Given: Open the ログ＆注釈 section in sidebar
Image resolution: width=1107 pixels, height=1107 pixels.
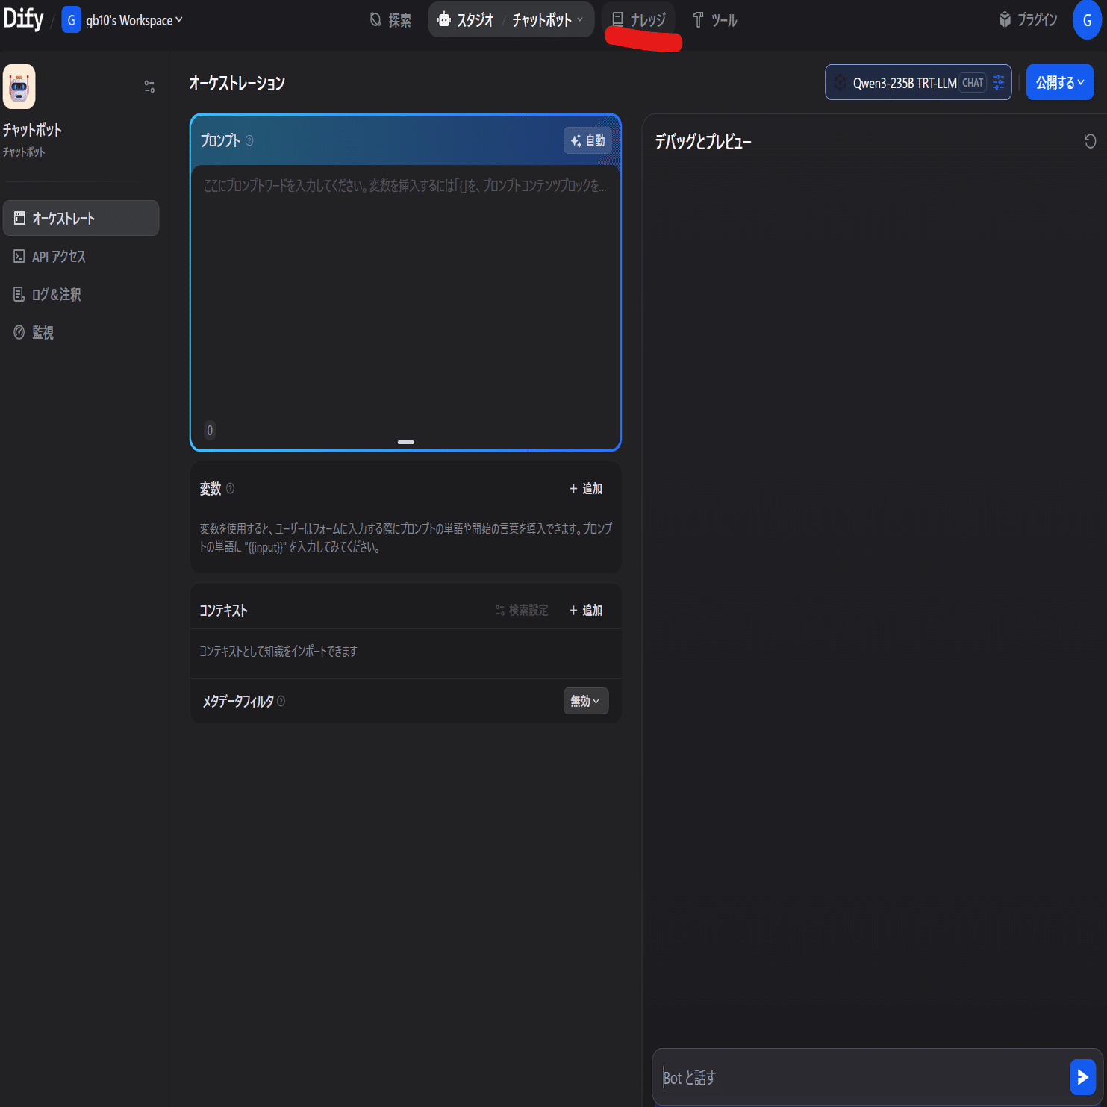Looking at the screenshot, I should 19,294.
